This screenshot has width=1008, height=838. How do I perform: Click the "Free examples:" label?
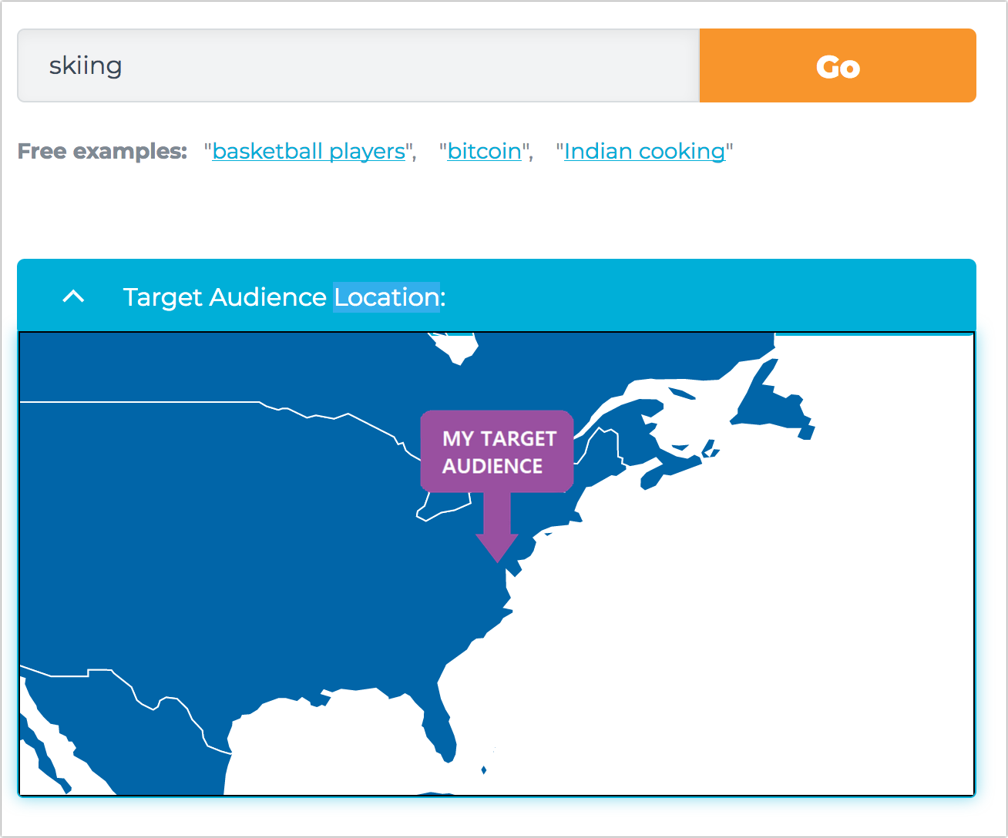coord(102,152)
